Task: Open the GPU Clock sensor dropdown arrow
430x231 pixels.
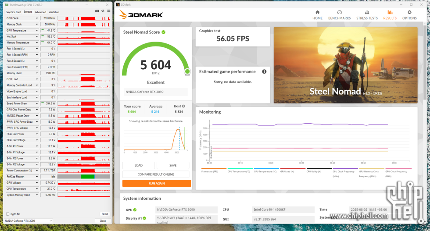Action: (x=37, y=18)
